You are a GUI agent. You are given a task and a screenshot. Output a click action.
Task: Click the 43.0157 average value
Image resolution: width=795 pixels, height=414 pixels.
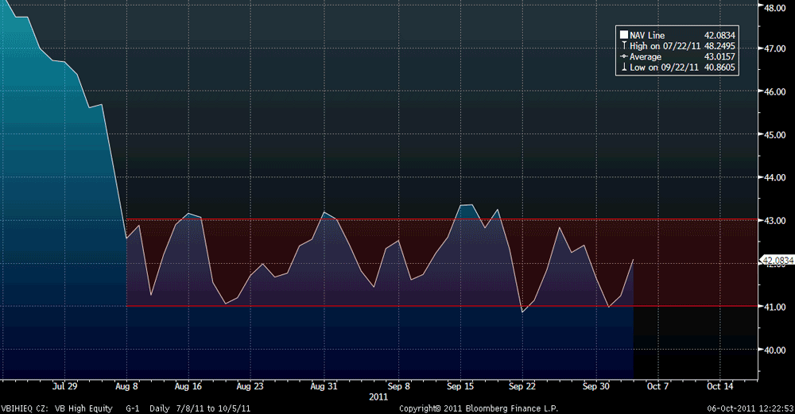coord(719,56)
